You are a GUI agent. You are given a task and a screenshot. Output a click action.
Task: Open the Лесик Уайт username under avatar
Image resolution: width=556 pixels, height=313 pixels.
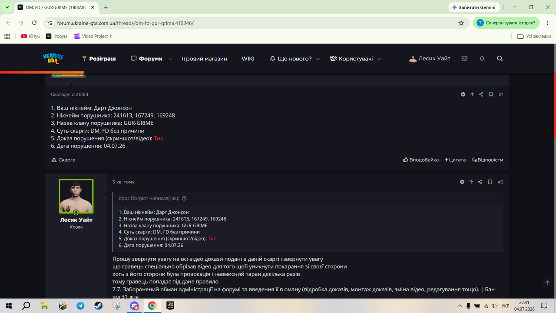point(76,220)
